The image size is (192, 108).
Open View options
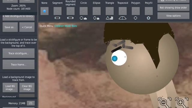[173, 16]
